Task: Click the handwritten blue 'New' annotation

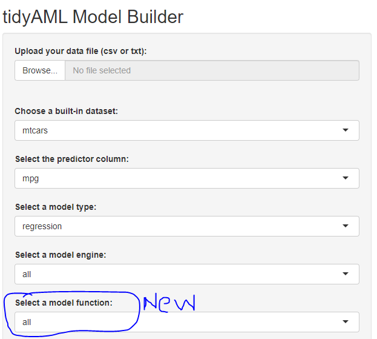Action: click(169, 302)
